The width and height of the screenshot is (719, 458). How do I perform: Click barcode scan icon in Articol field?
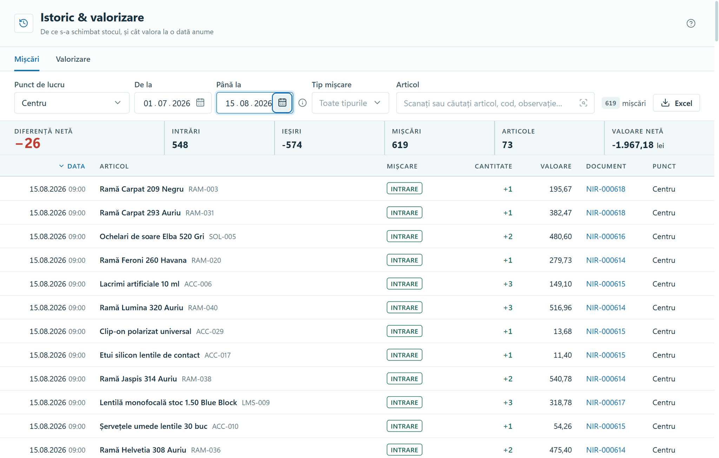(583, 103)
